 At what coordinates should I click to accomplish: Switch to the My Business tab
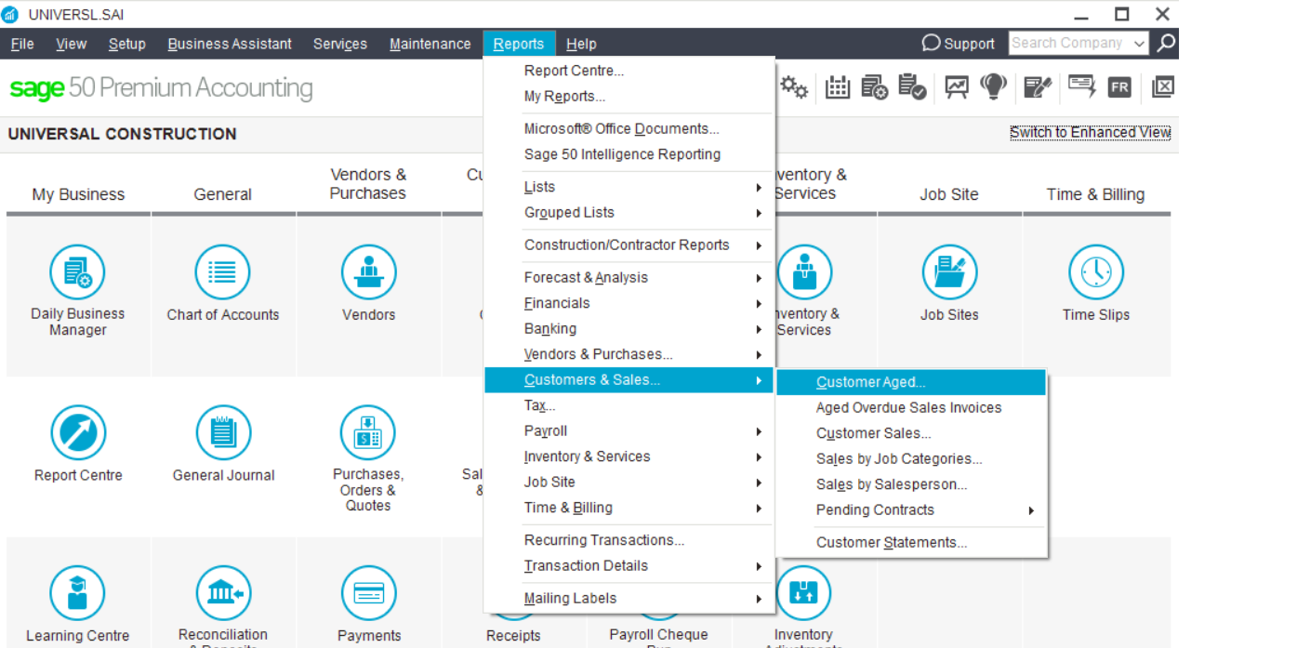(x=78, y=194)
